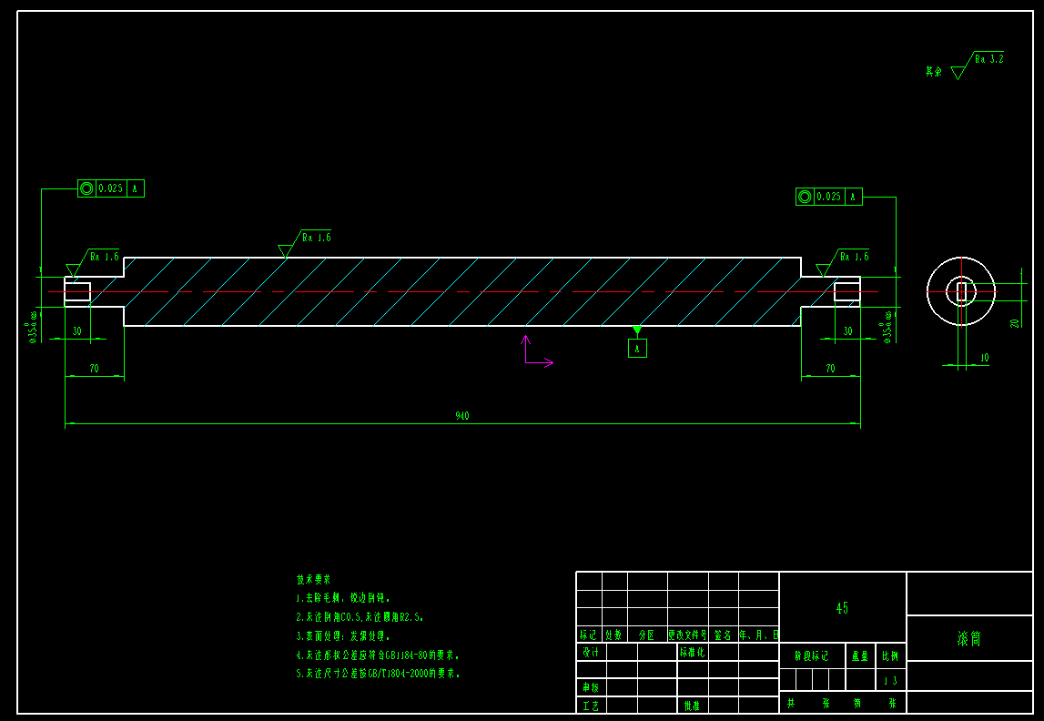Viewport: 1044px width, 721px height.
Task: Click the '分区' title block cell
Action: 647,635
